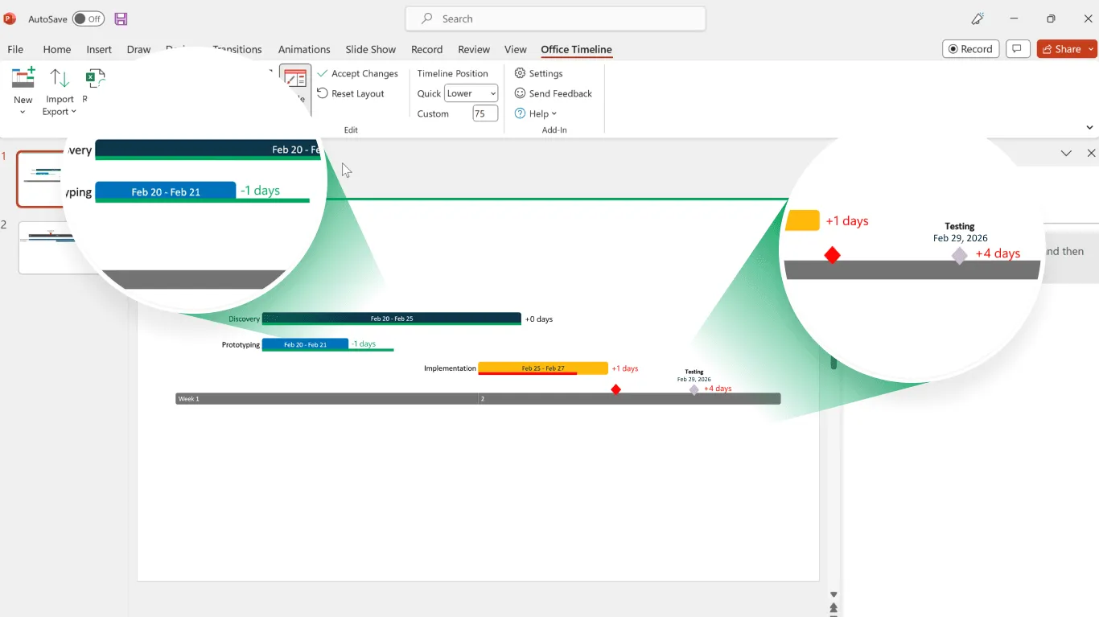Viewport: 1099px width, 617px height.
Task: Click the Save icon in title bar
Action: pyautogui.click(x=121, y=19)
